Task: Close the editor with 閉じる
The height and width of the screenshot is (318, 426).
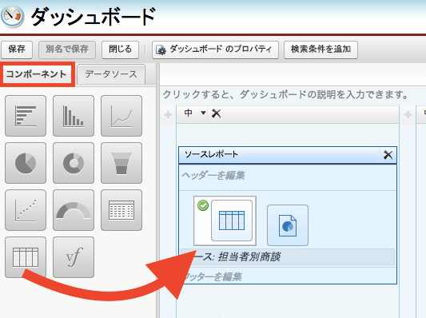Action: pyautogui.click(x=120, y=50)
